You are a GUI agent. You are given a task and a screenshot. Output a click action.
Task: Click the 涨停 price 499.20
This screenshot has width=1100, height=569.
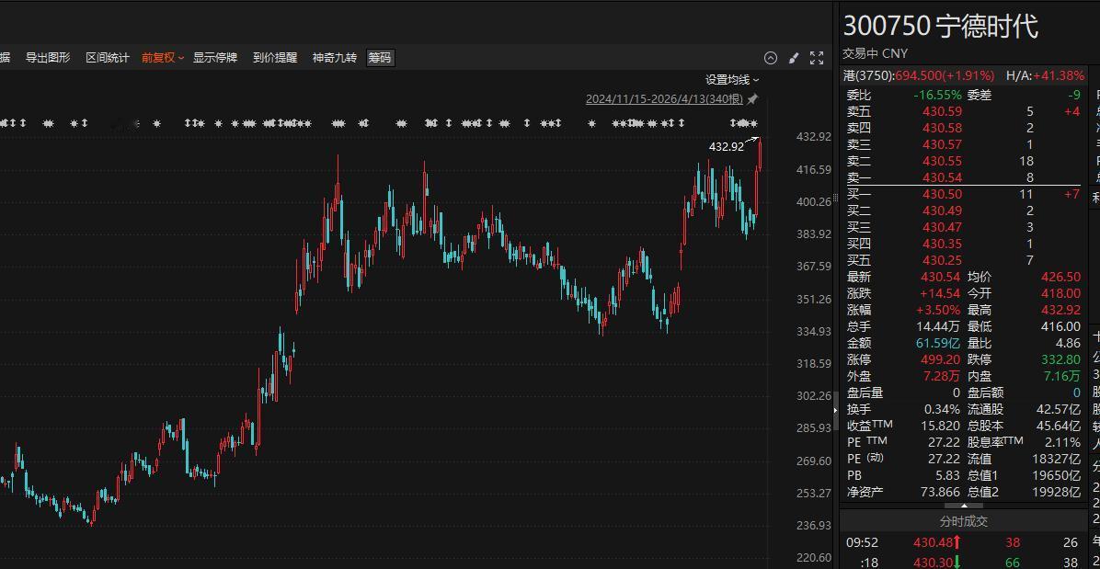click(x=941, y=359)
